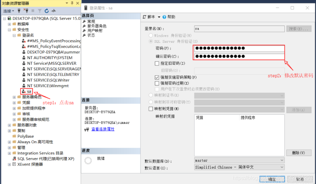Expand the 加密提供程序 folder

(14, 108)
